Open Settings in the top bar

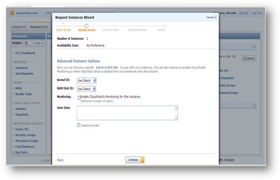(x=243, y=13)
